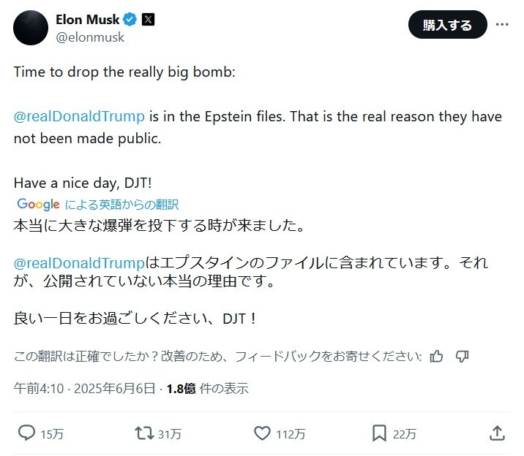Like the post with heart icon

262,433
